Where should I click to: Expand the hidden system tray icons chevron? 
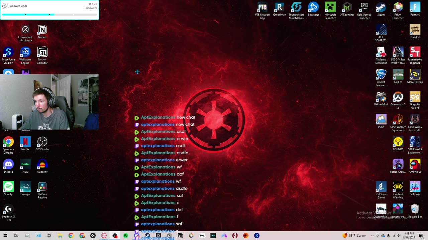pyautogui.click(x=372, y=236)
